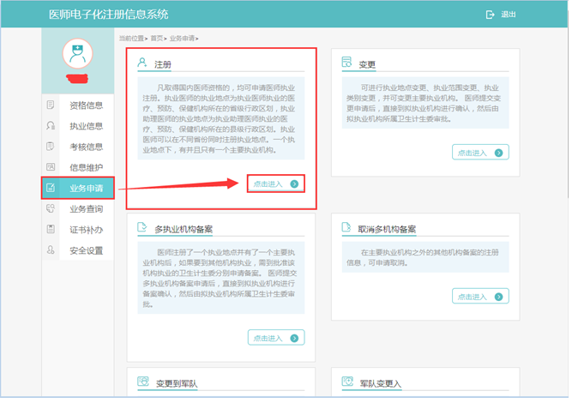Enter the 变更 section via 点击进入

pyautogui.click(x=479, y=153)
